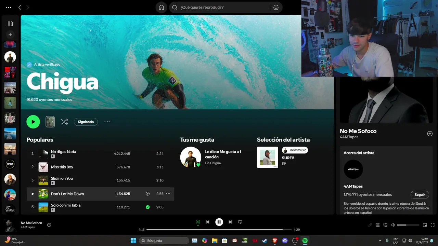Toggle the green saved check for Solo con mi Tabla
The width and height of the screenshot is (438, 246).
click(x=148, y=207)
